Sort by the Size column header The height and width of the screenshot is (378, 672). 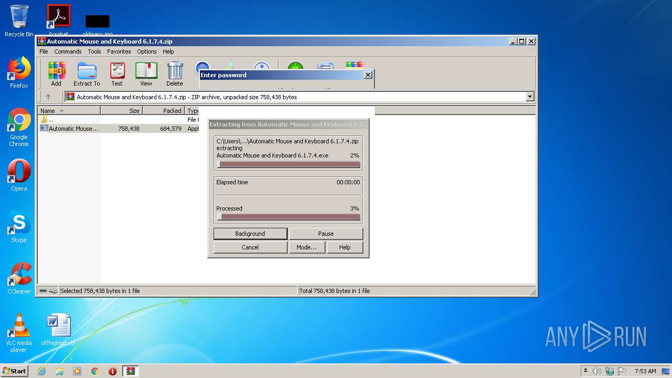tap(121, 111)
